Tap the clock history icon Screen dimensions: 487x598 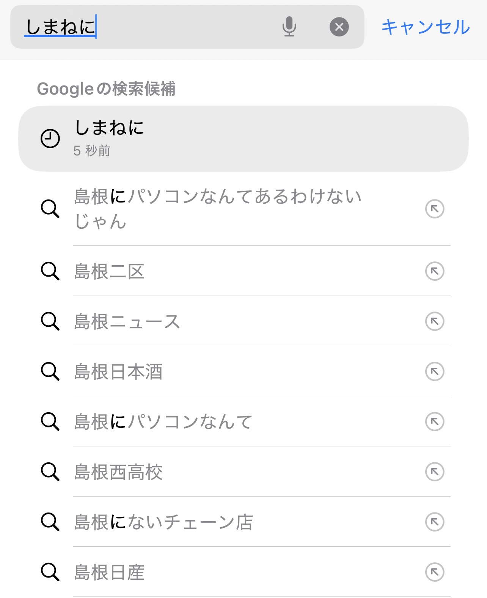tap(50, 139)
